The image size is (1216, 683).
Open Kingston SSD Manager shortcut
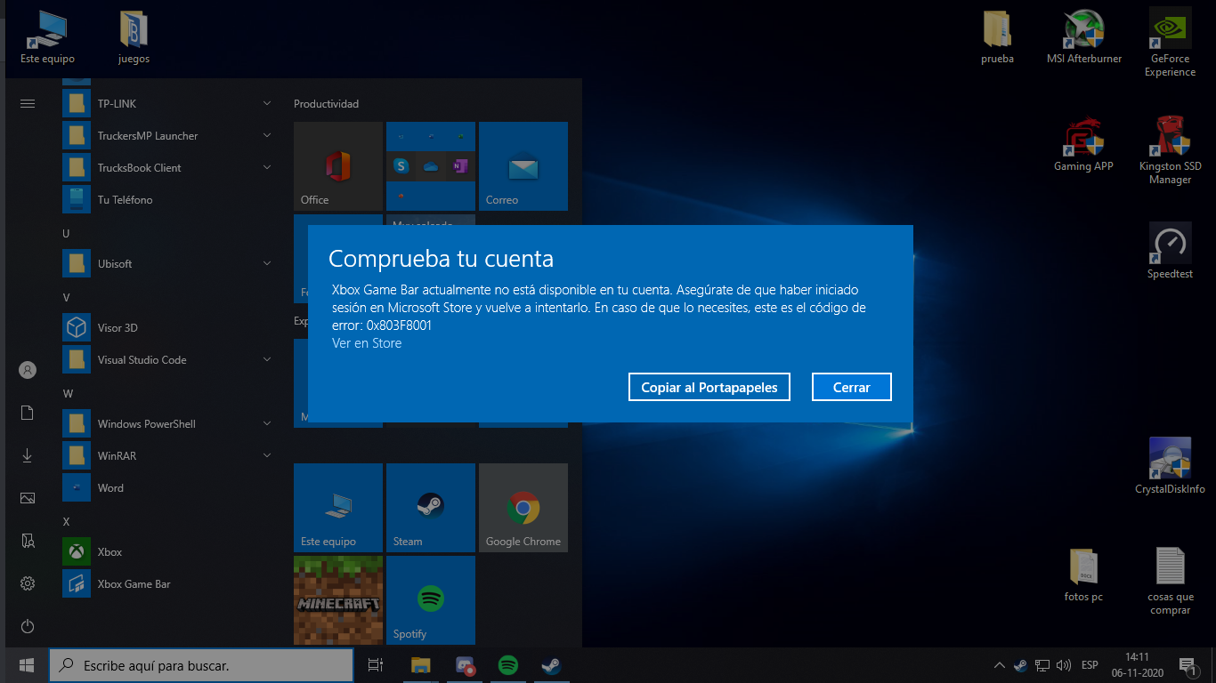tap(1170, 150)
